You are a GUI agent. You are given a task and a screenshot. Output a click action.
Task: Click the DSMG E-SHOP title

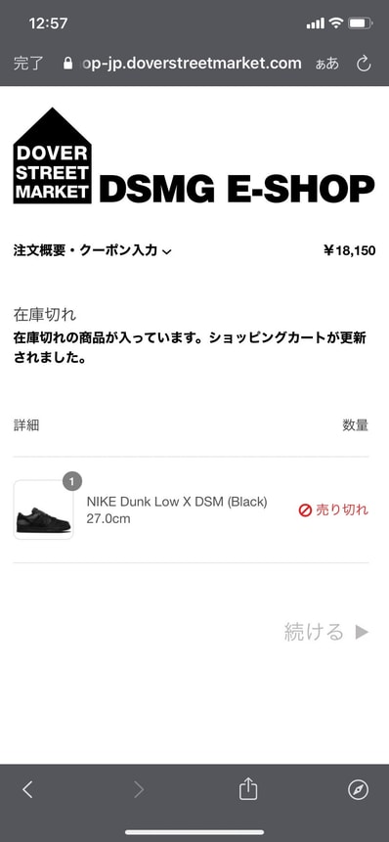click(237, 188)
